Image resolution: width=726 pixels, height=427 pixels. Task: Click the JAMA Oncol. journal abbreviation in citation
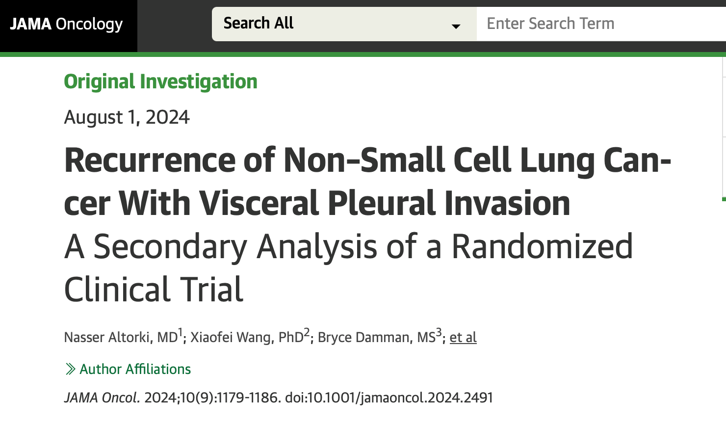(102, 398)
